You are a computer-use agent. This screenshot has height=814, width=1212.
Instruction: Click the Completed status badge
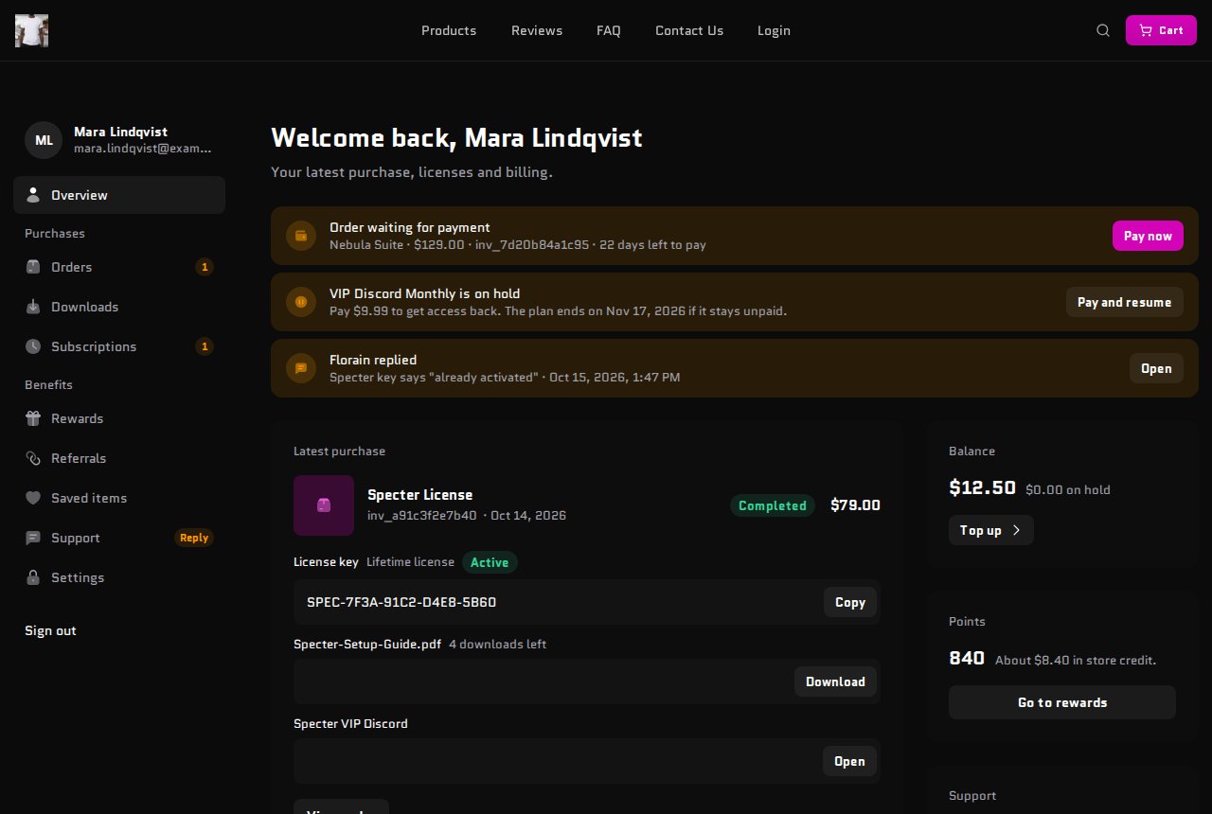pyautogui.click(x=773, y=505)
